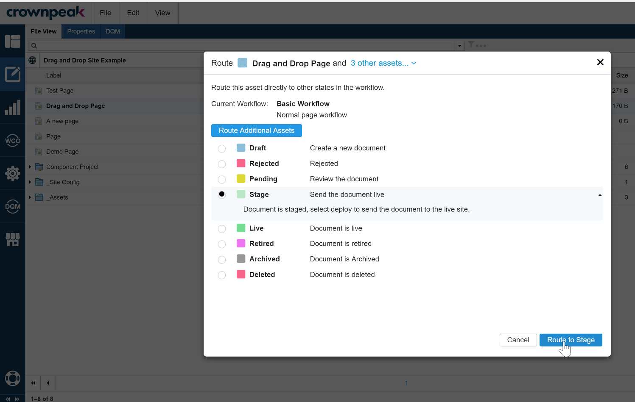Click the globe site icon
The height and width of the screenshot is (402, 635).
pos(32,60)
